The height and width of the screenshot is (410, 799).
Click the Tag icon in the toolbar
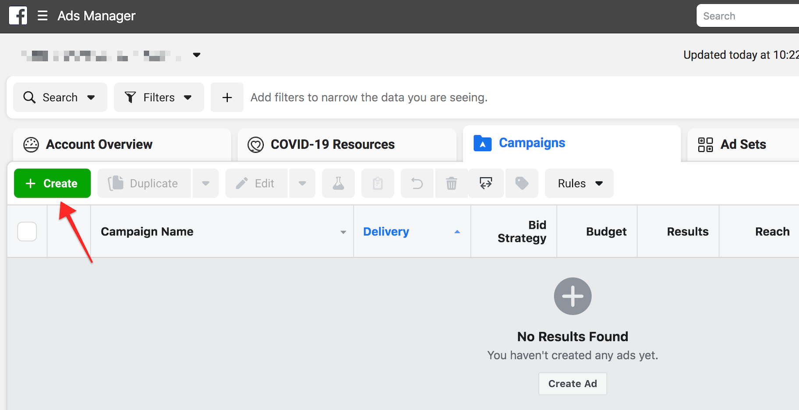[521, 183]
